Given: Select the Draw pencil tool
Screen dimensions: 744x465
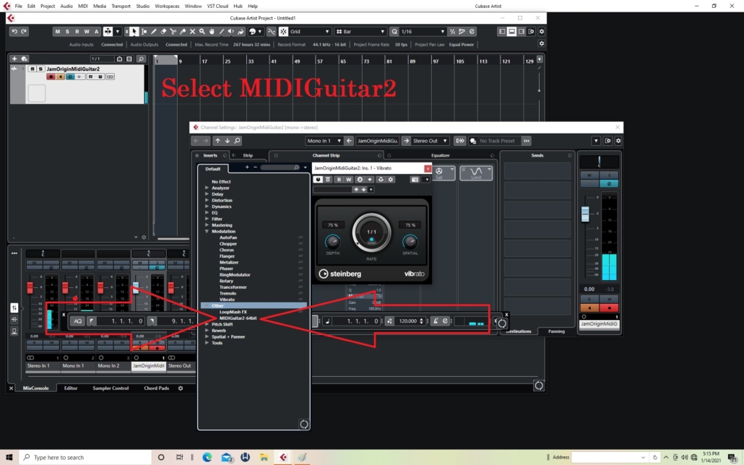Looking at the screenshot, I should pos(154,31).
